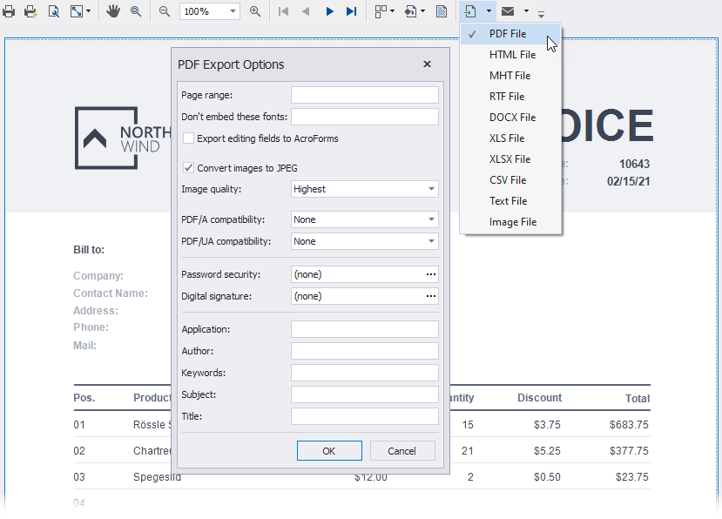Open the E-Mail format dropdown arrow
The width and height of the screenshot is (722, 519).
point(526,11)
